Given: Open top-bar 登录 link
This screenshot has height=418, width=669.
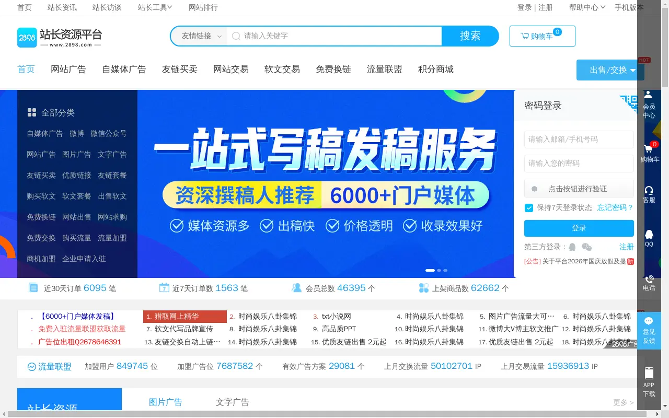Looking at the screenshot, I should click(524, 7).
